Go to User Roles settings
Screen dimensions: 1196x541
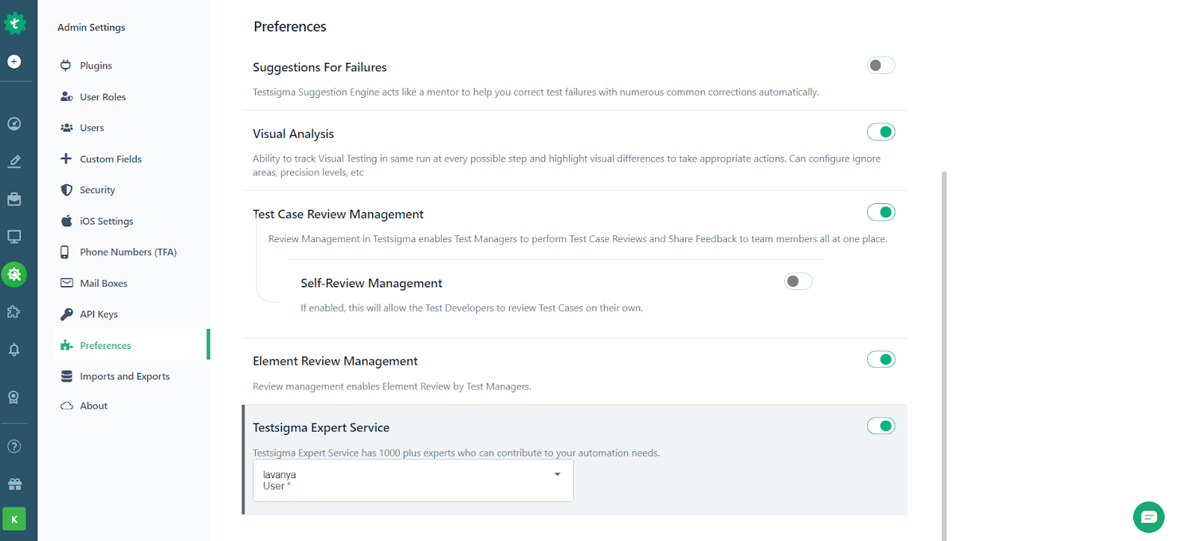[x=102, y=97]
